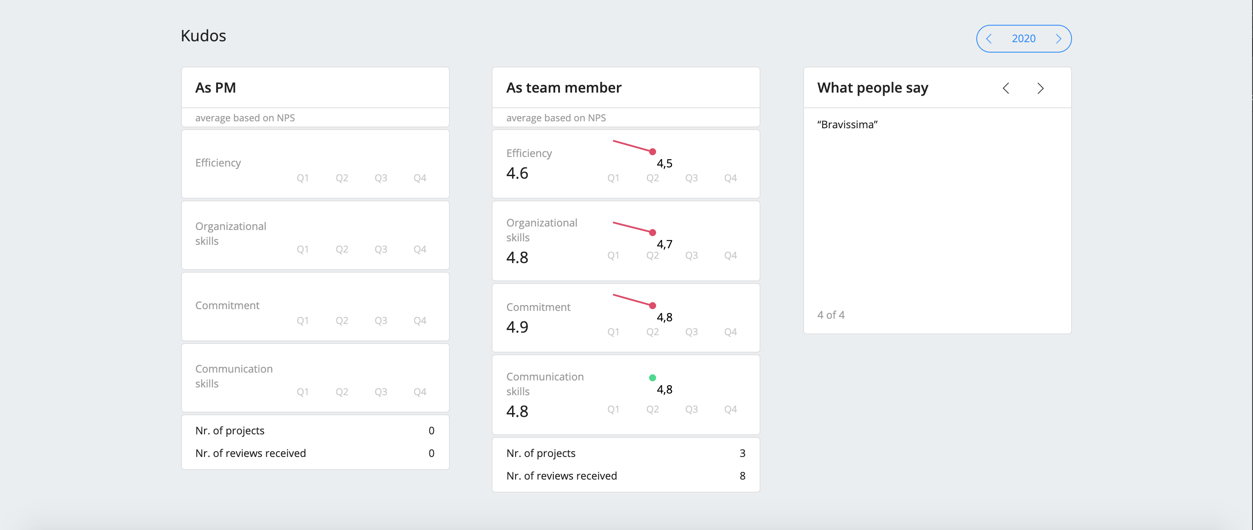Select the green Communication skills data point

(652, 377)
